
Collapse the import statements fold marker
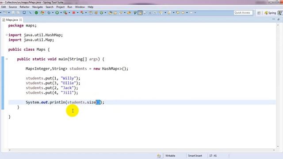[x=7, y=35]
